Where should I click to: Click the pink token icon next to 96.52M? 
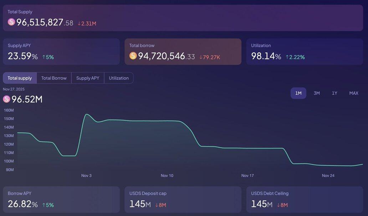(x=6, y=99)
